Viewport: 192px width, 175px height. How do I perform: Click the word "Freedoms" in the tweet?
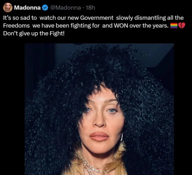(16, 25)
